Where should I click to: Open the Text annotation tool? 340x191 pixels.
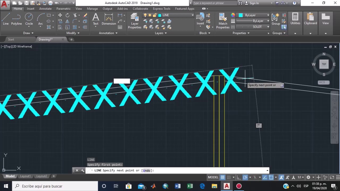[96, 19]
